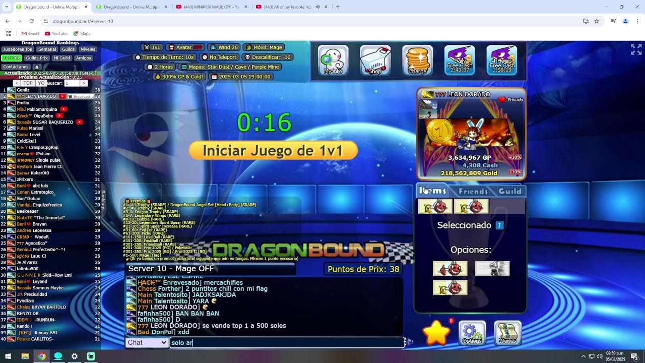Open the MINIPRIX MAGE OFF browser tab
The image size is (645, 363).
coord(211,7)
